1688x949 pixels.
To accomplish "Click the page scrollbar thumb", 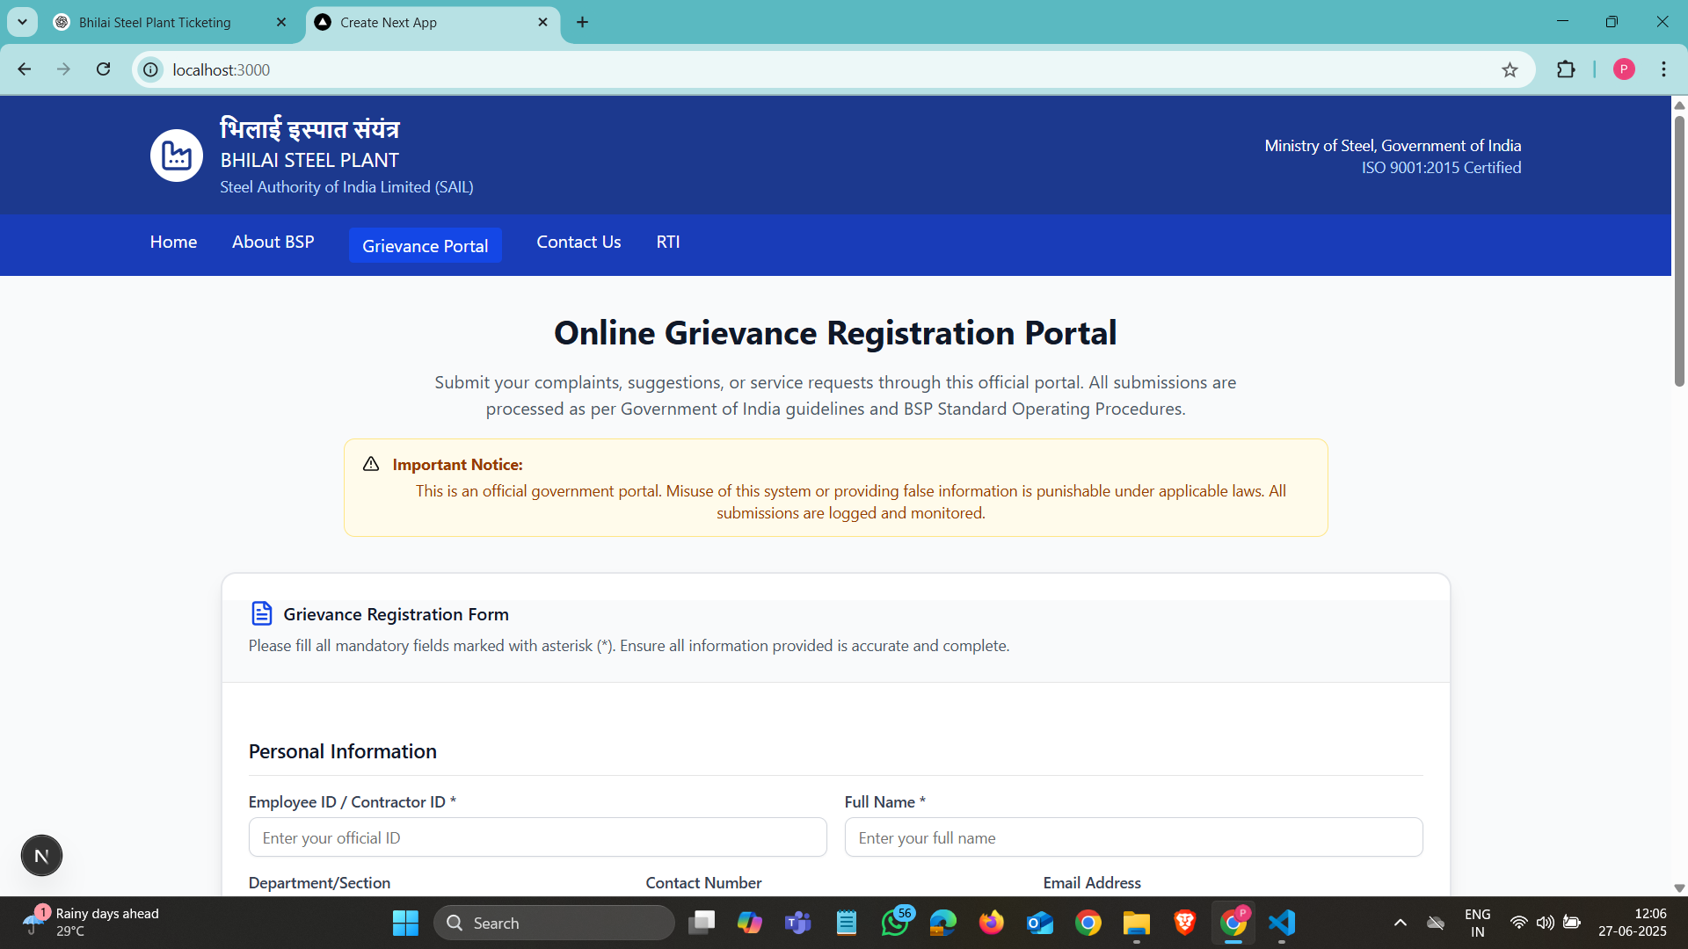I will click(1679, 250).
